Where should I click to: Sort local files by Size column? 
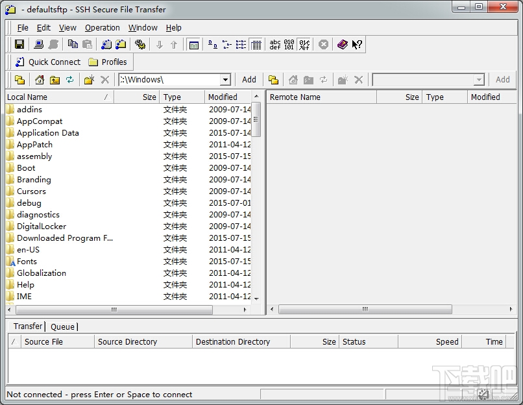[136, 97]
